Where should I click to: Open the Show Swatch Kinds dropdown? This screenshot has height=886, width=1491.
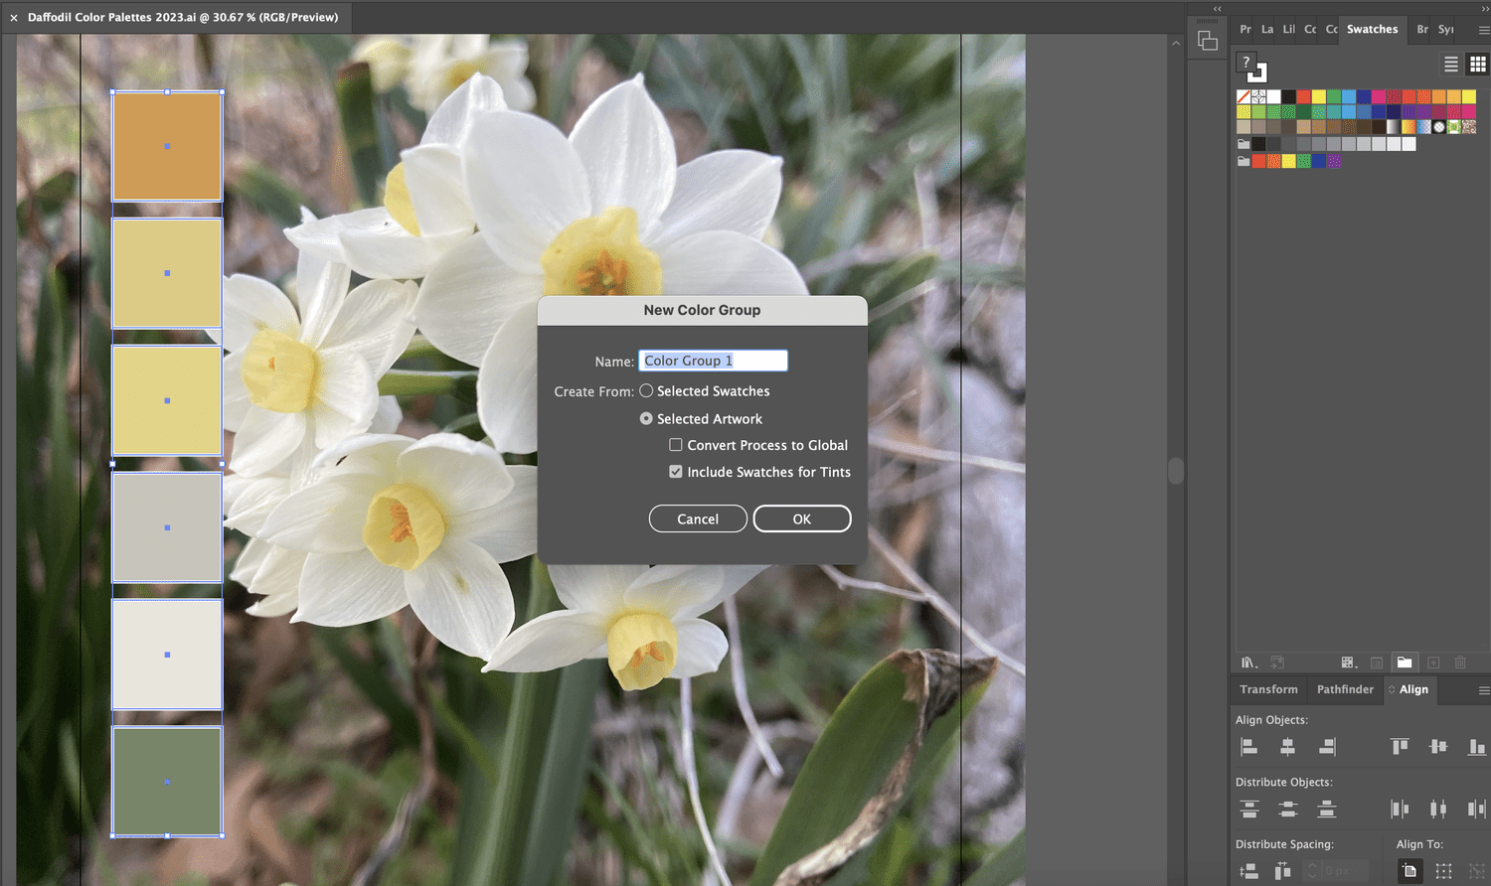coord(1348,662)
